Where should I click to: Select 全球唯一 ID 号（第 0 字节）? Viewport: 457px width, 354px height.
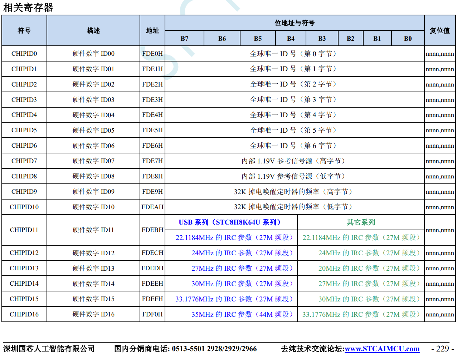pyautogui.click(x=295, y=54)
